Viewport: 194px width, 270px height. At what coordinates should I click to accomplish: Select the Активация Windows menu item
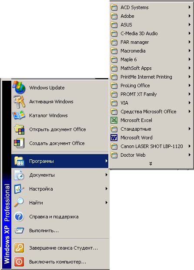coord(60,102)
